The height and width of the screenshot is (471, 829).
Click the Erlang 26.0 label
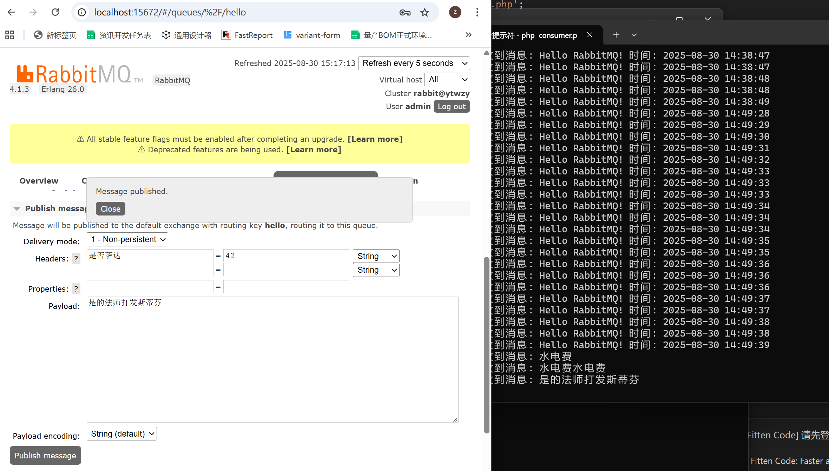(63, 89)
